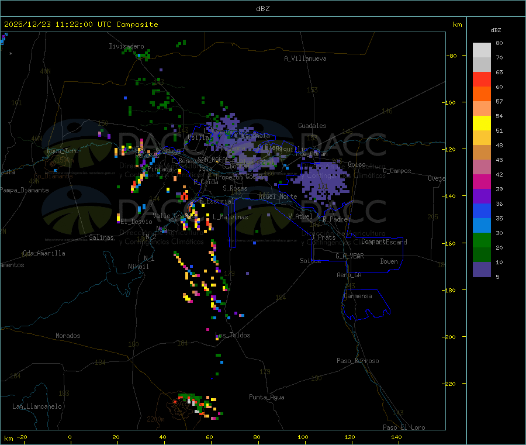Click the yellow 54 dBZ legend color
This screenshot has height=445, width=526.
[x=482, y=123]
